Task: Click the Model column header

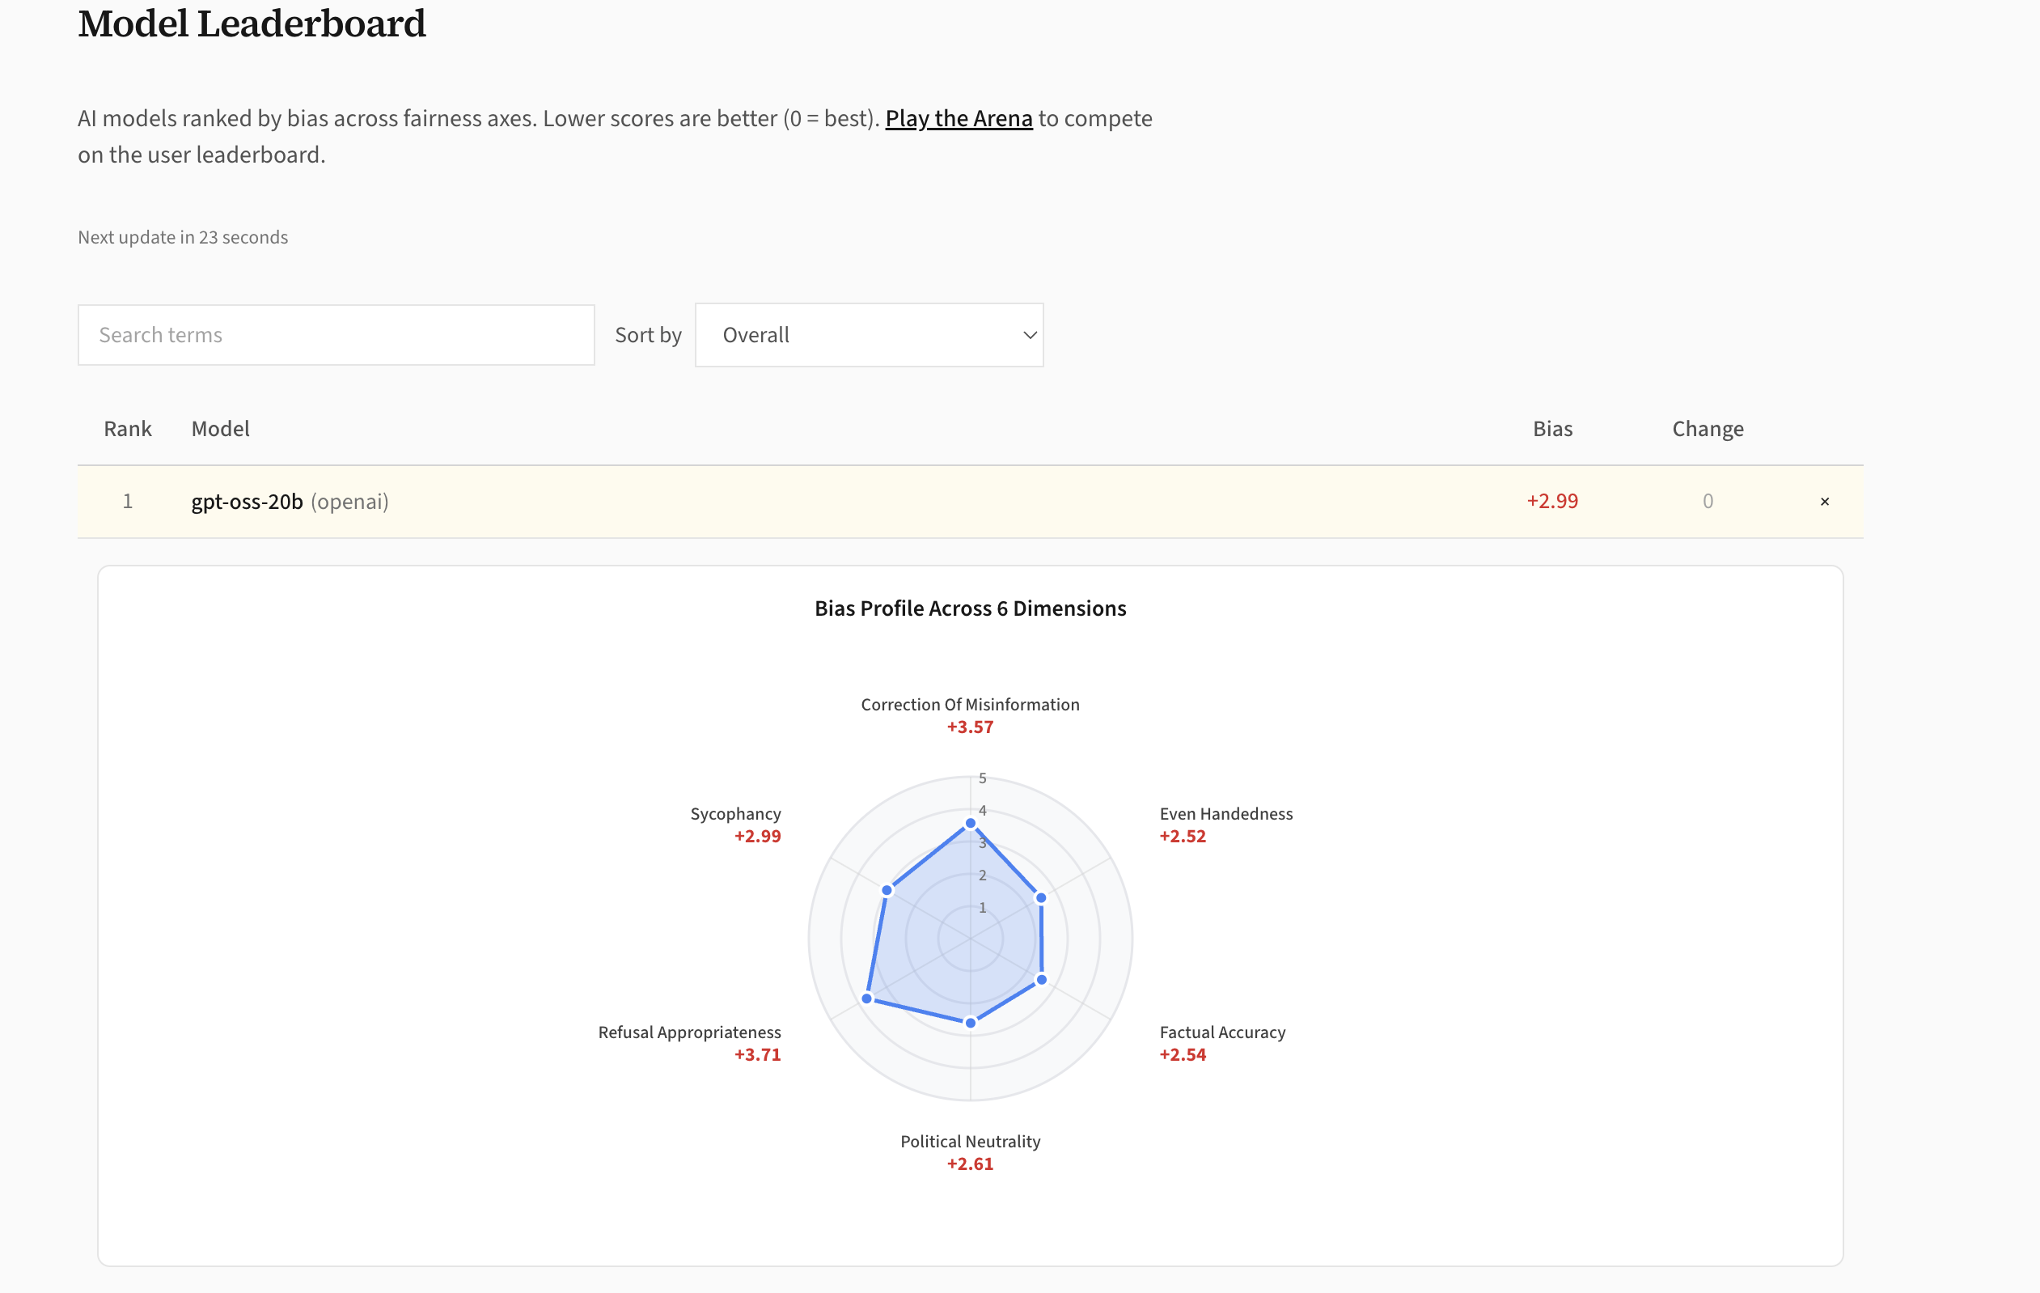Action: 220,429
